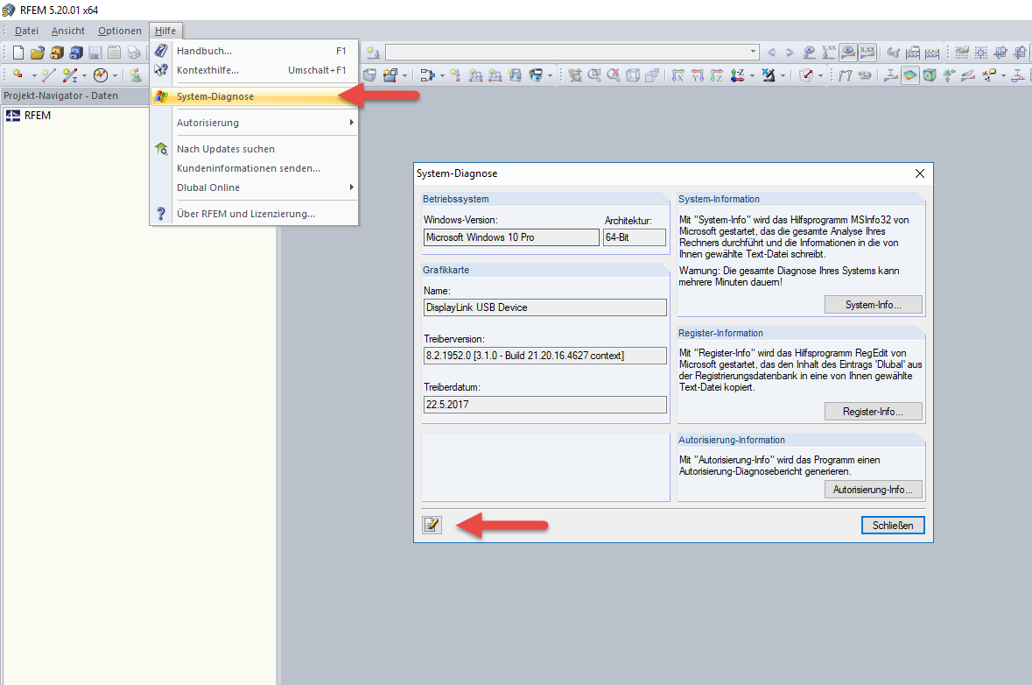1032x685 pixels.
Task: Click the Autorisierung-Info... button
Action: pos(874,490)
